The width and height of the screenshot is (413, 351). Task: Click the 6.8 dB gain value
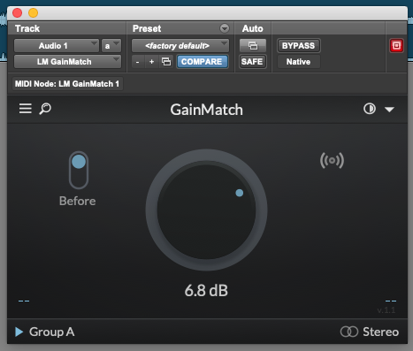coord(206,291)
